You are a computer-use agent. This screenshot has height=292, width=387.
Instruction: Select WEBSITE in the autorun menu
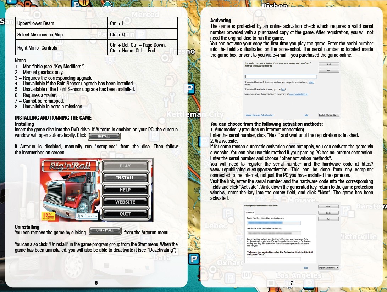point(125,202)
